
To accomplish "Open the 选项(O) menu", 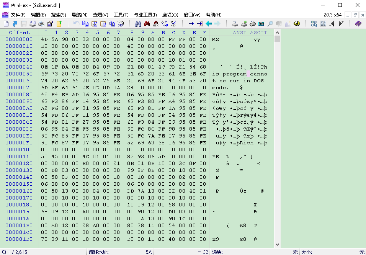I will [x=170, y=15].
